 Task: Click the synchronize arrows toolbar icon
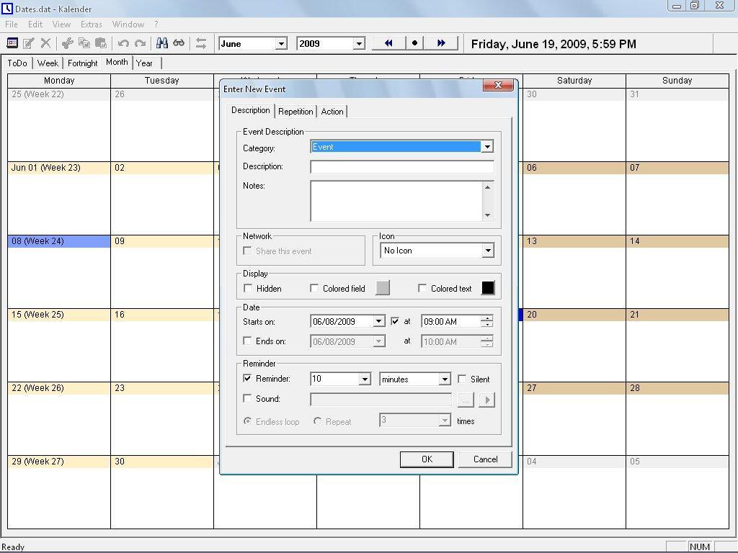(x=201, y=43)
